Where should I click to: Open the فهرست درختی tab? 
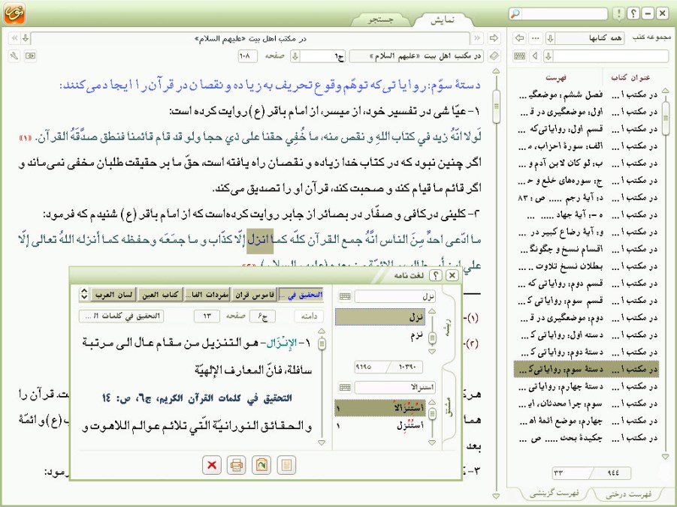click(628, 494)
